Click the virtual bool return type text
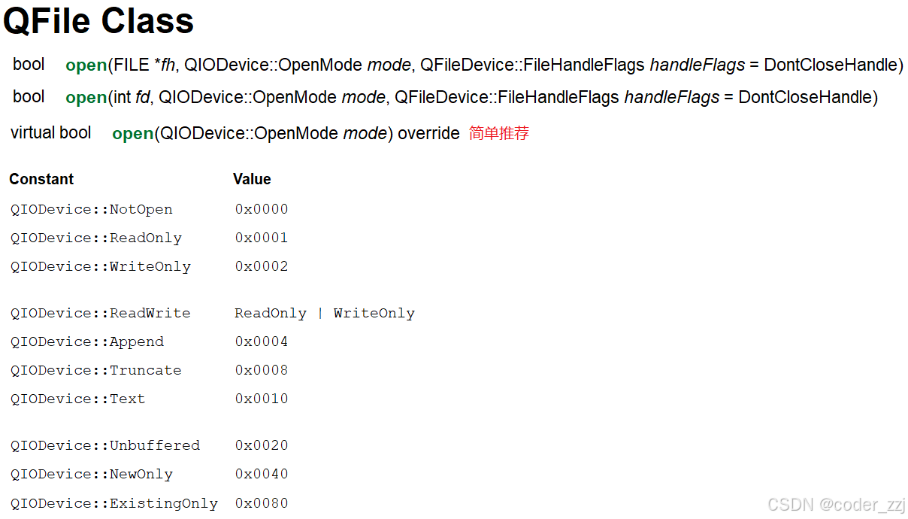Screen dimensions: 908x519 pyautogui.click(x=51, y=133)
